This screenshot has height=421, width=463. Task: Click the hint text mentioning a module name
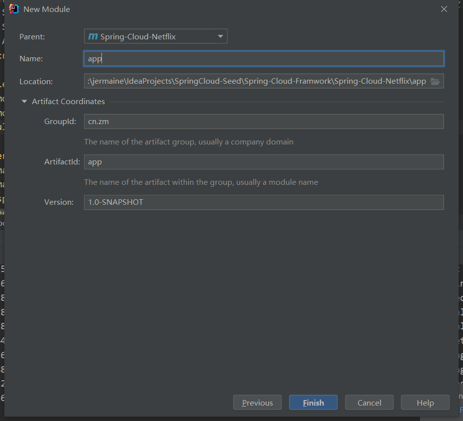click(x=201, y=182)
